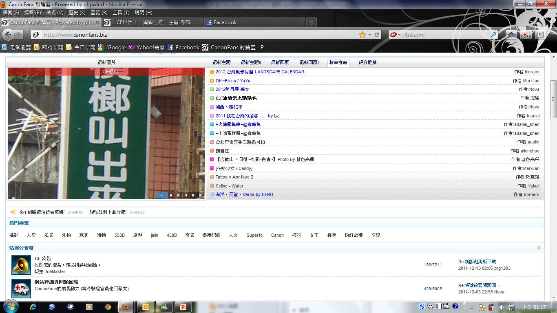Click the Firefox taskbar button
The image size is (557, 313).
point(126,306)
